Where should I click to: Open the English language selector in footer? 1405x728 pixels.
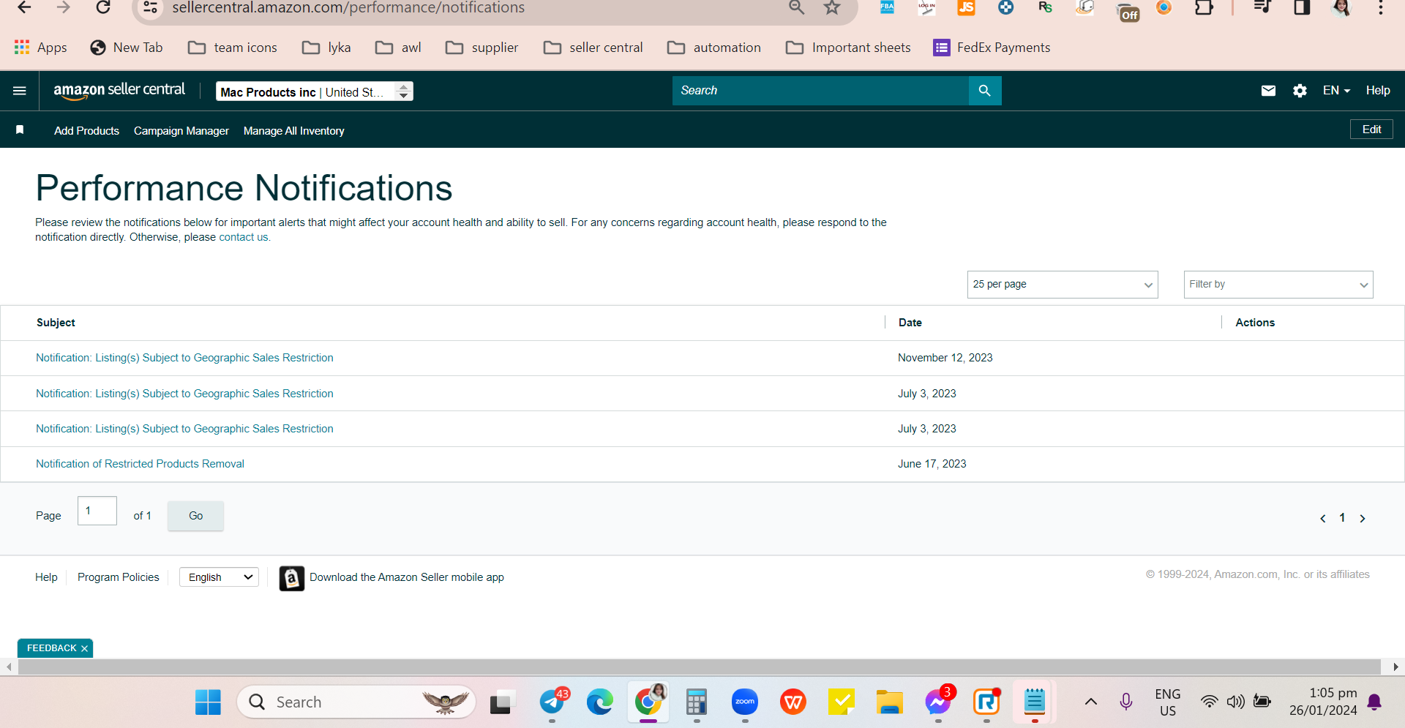tap(219, 577)
